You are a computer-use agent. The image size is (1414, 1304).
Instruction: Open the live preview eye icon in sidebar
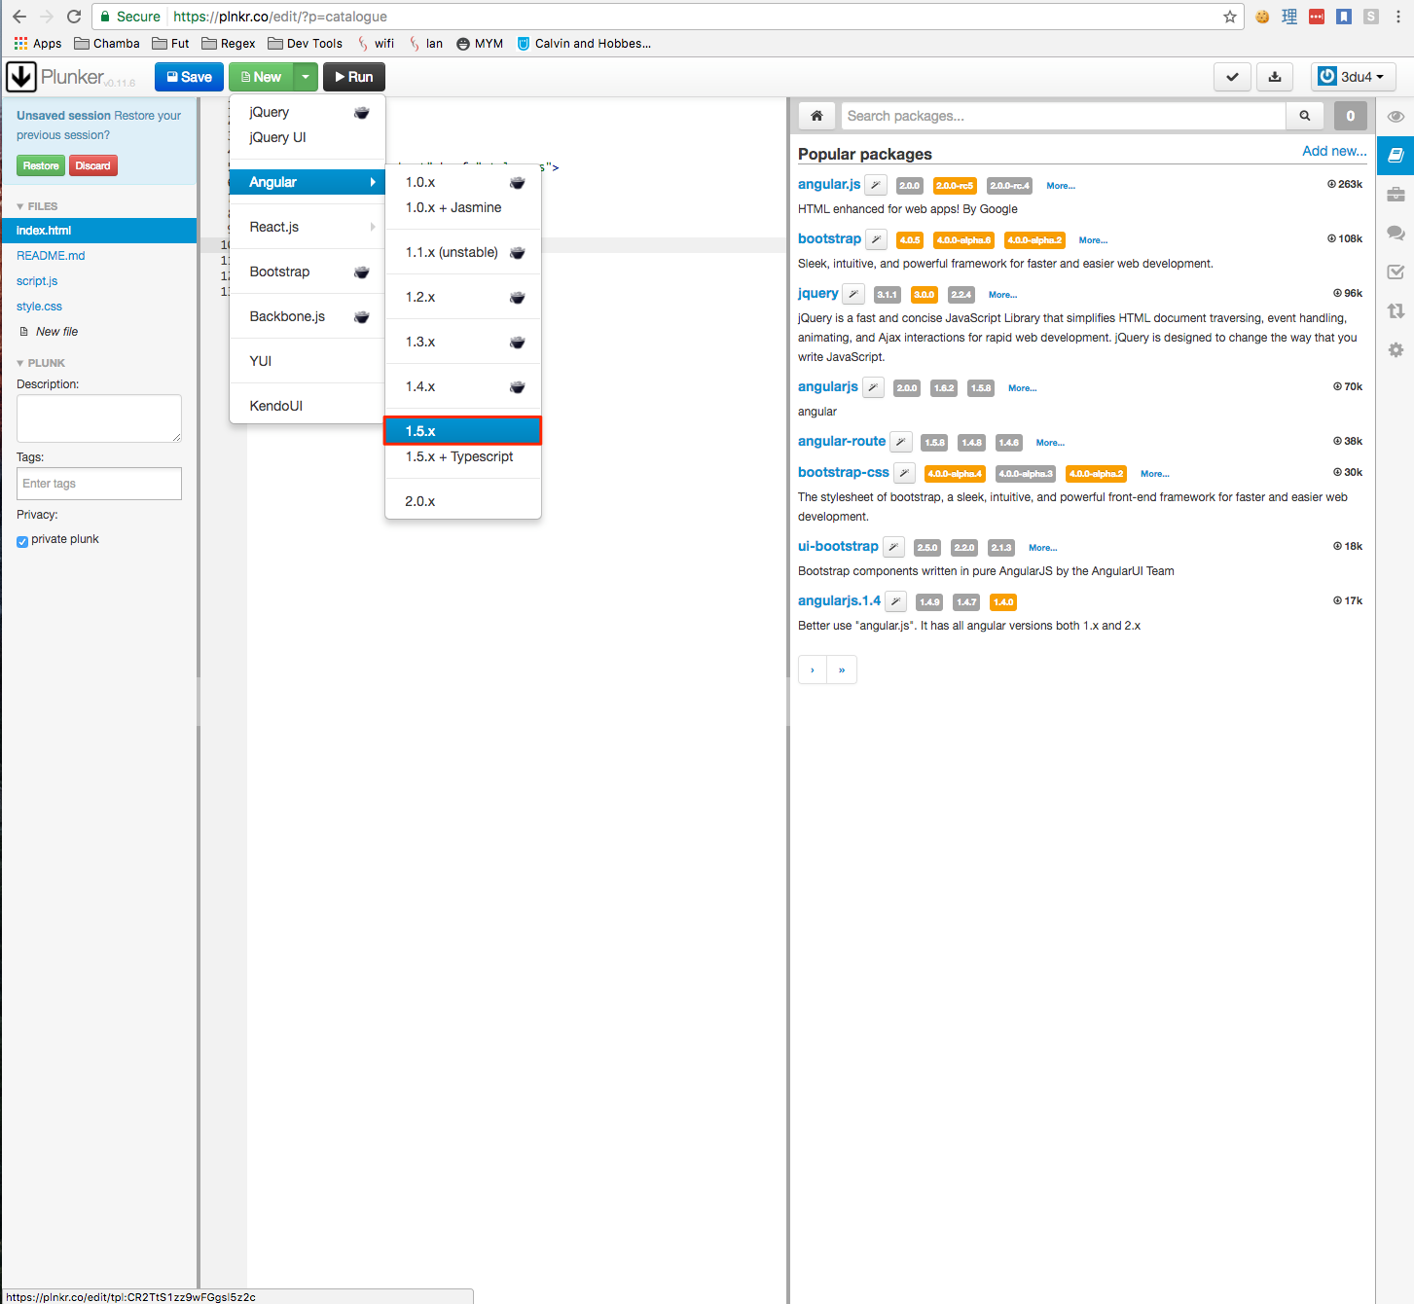[x=1396, y=117]
